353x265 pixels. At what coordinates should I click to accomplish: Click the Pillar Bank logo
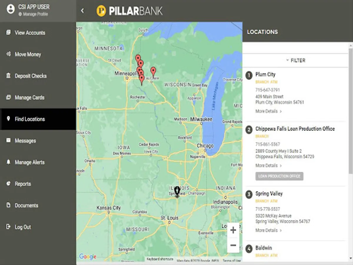(129, 11)
